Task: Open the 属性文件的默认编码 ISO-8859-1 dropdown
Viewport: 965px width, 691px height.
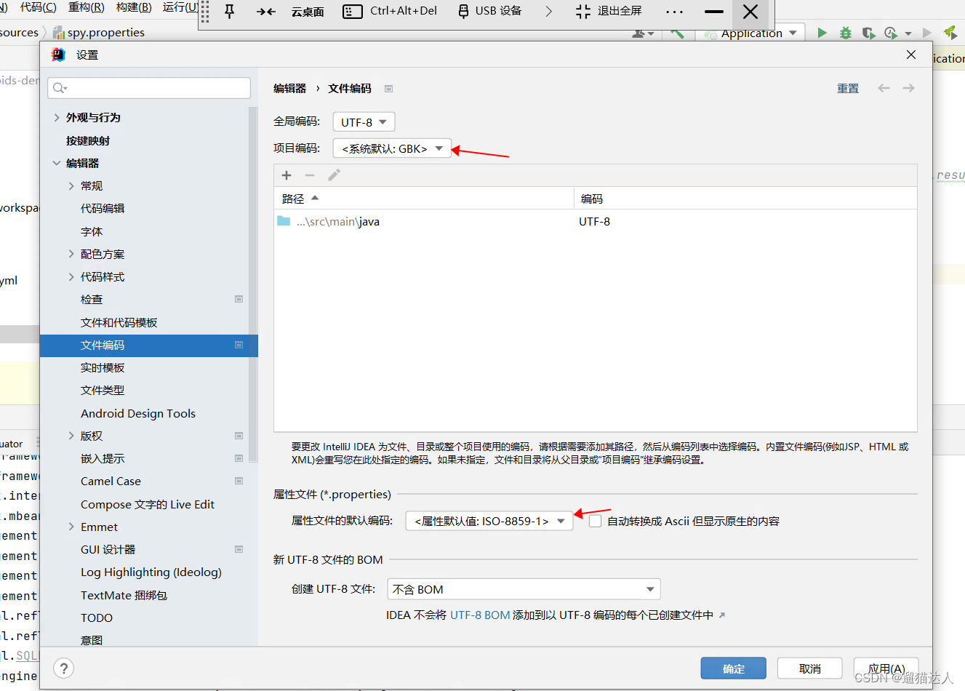Action: coord(489,521)
